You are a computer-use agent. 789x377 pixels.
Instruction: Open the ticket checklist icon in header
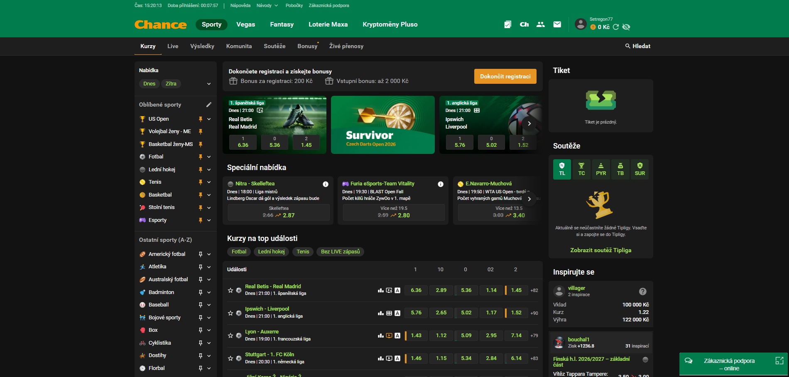click(x=507, y=24)
